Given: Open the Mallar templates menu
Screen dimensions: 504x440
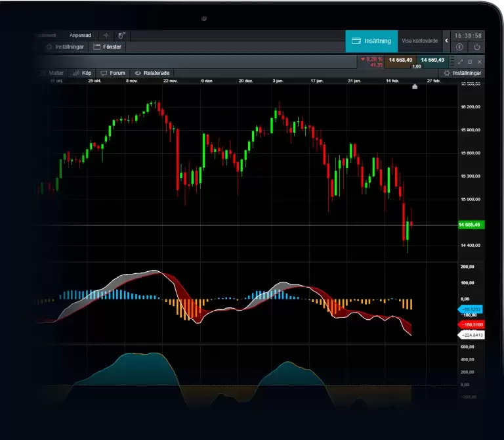Looking at the screenshot, I should tap(52, 73).
